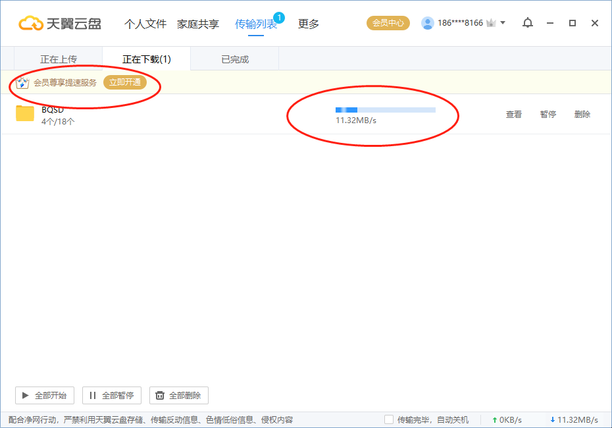Viewport: 612px width, 428px height.
Task: Click the user avatar icon
Action: point(427,23)
